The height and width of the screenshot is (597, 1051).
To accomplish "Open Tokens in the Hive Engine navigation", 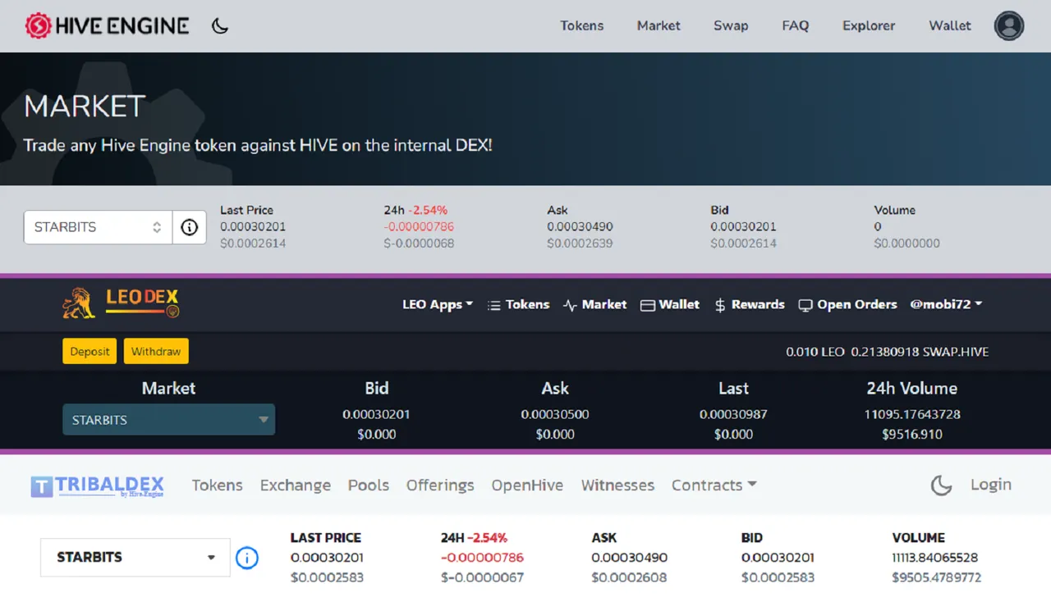I will coord(582,25).
